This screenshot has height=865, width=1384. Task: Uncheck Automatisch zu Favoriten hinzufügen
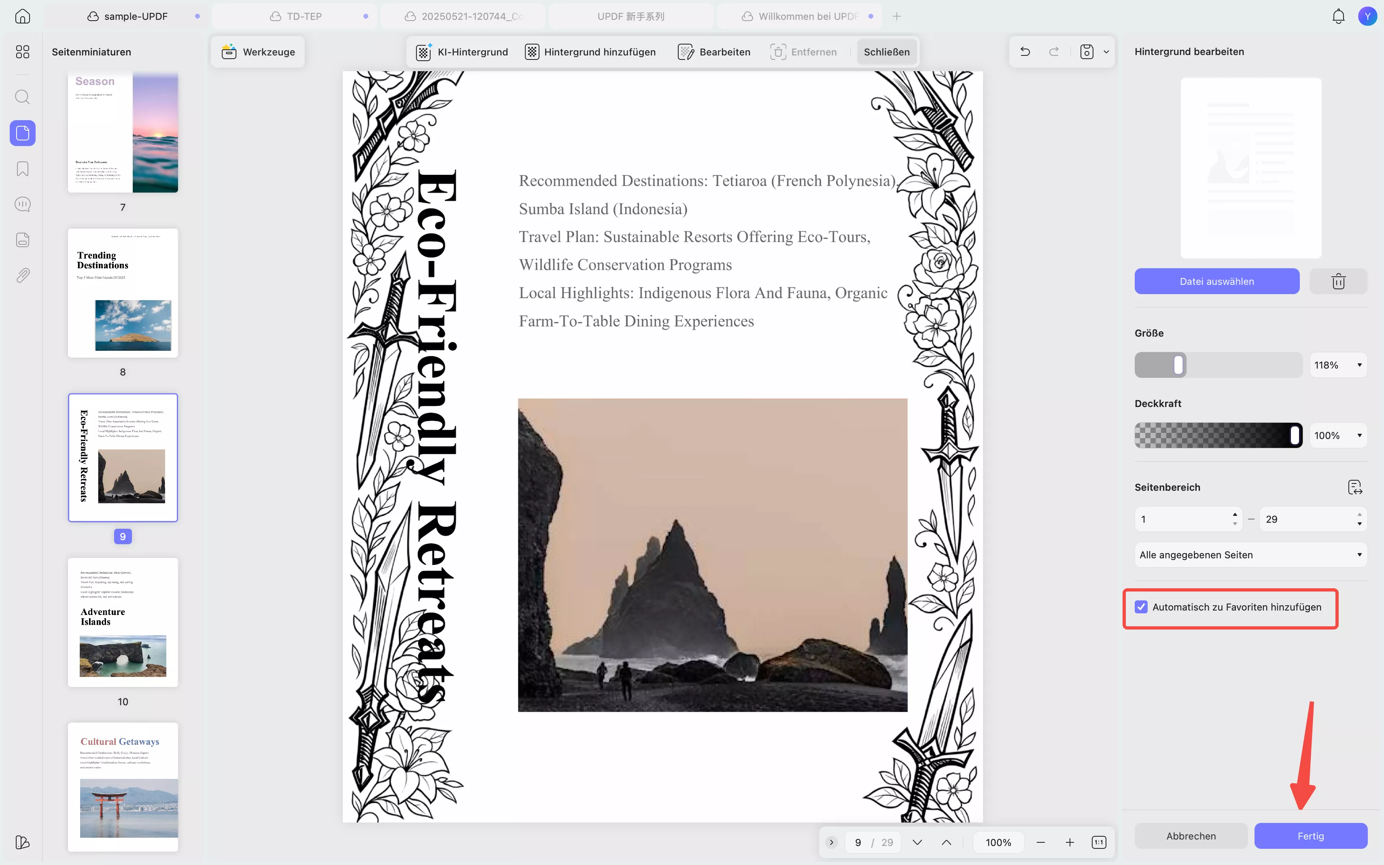click(1142, 607)
